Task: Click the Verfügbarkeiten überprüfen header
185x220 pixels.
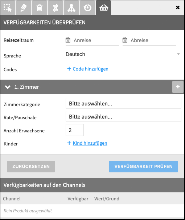Action: (45, 23)
